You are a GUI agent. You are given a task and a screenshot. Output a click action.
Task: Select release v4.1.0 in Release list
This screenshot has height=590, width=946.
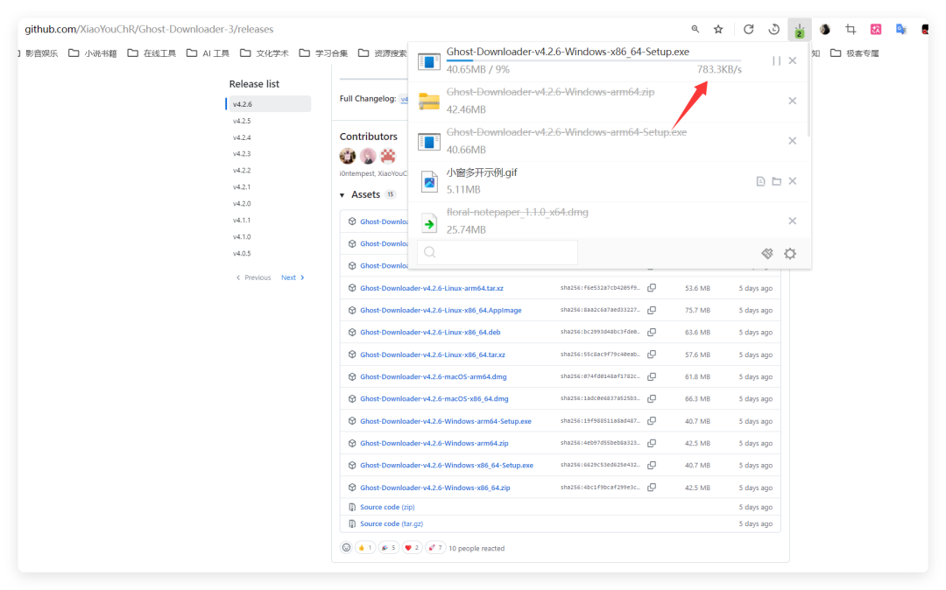pyautogui.click(x=242, y=237)
